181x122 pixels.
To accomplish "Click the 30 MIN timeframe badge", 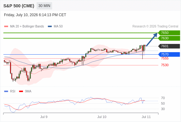I will (44, 6).
